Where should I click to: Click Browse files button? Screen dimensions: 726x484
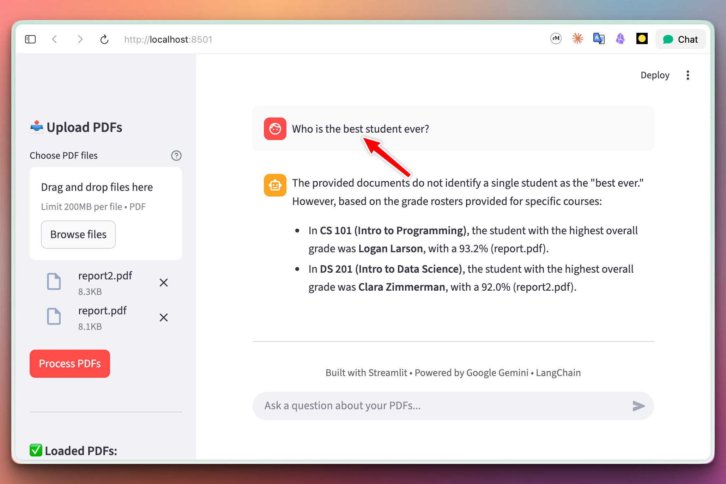(x=78, y=235)
